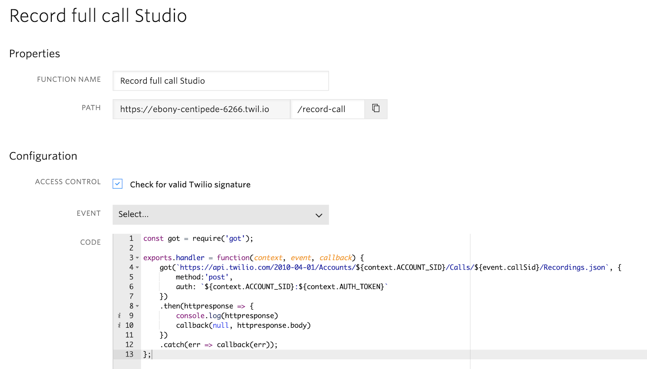Click the Function Name input field

221,81
